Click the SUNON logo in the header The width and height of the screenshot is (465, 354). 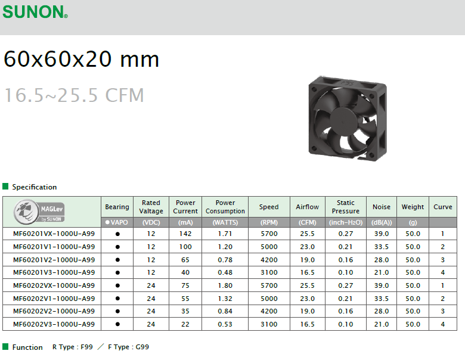click(x=35, y=11)
